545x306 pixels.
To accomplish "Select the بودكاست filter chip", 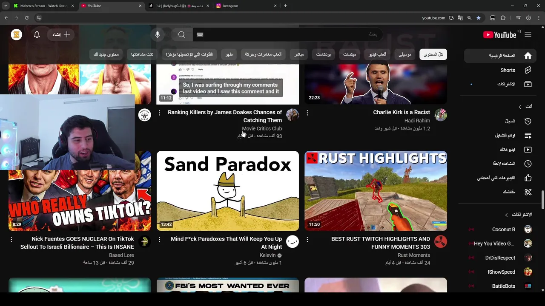I will (x=324, y=54).
